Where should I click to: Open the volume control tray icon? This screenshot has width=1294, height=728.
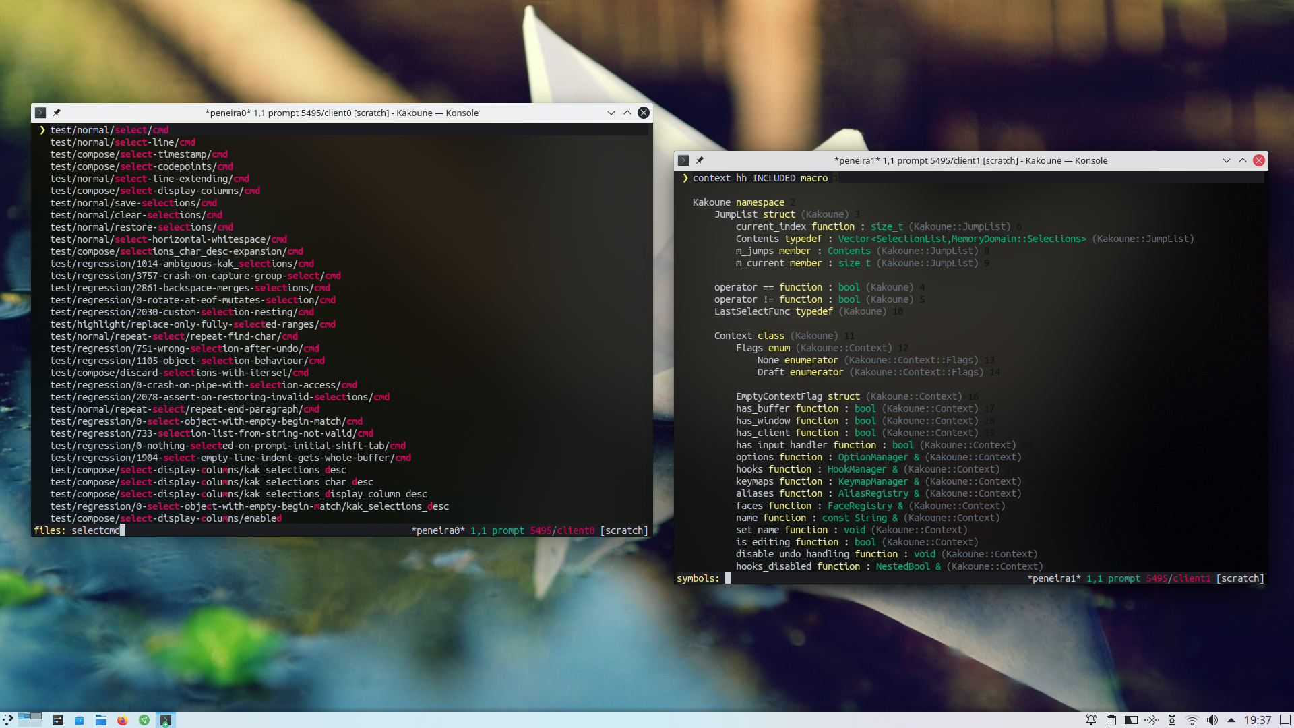1212,720
